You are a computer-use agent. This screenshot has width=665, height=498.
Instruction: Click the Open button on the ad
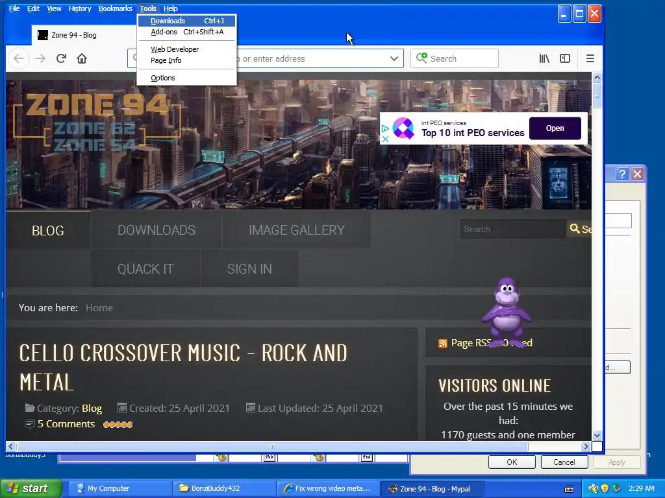coord(555,128)
